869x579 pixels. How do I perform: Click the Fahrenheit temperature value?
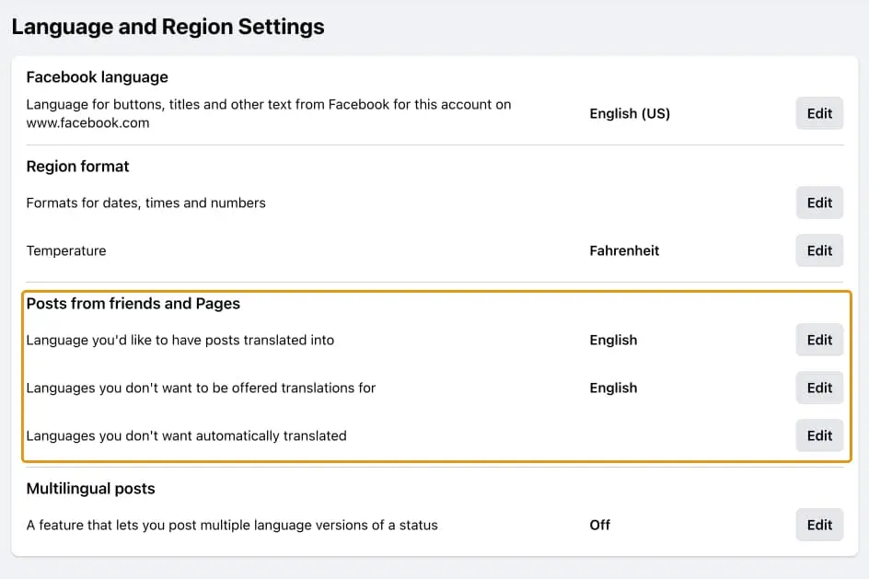[624, 250]
